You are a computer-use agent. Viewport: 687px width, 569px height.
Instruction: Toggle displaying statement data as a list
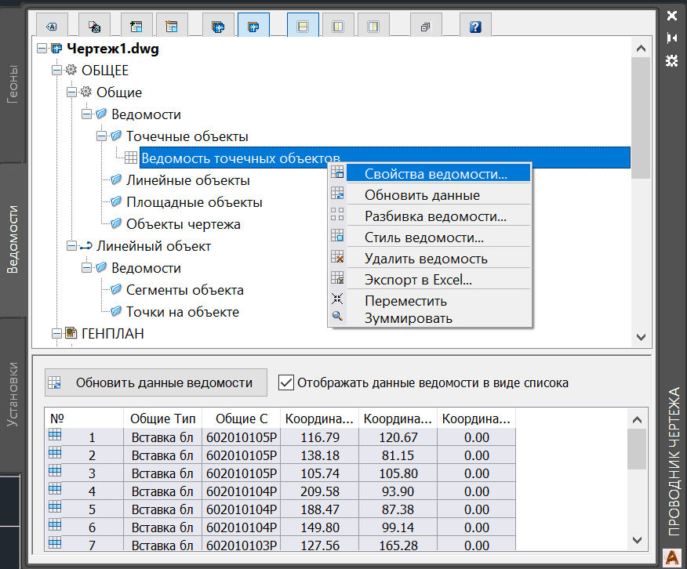click(x=286, y=383)
